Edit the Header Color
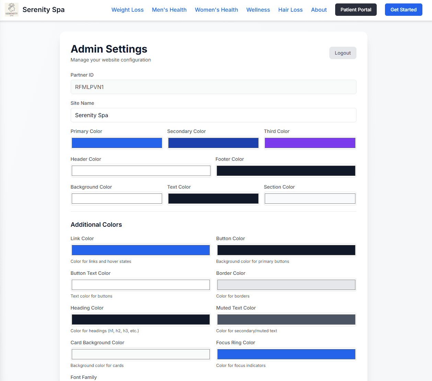Viewport: 432px width, 381px height. pyautogui.click(x=141, y=170)
